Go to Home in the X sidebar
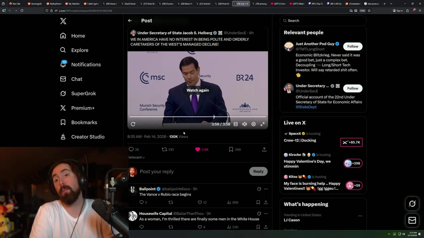The image size is (424, 238). pos(73,36)
